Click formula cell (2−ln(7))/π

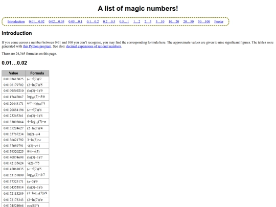[x=37, y=200]
